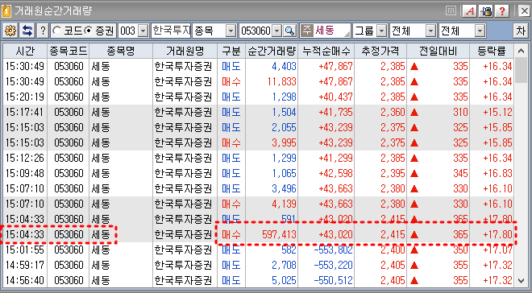The height and width of the screenshot is (293, 532).
Task: Open the second 전체 dropdown beside 차 button
Action: coord(480,31)
